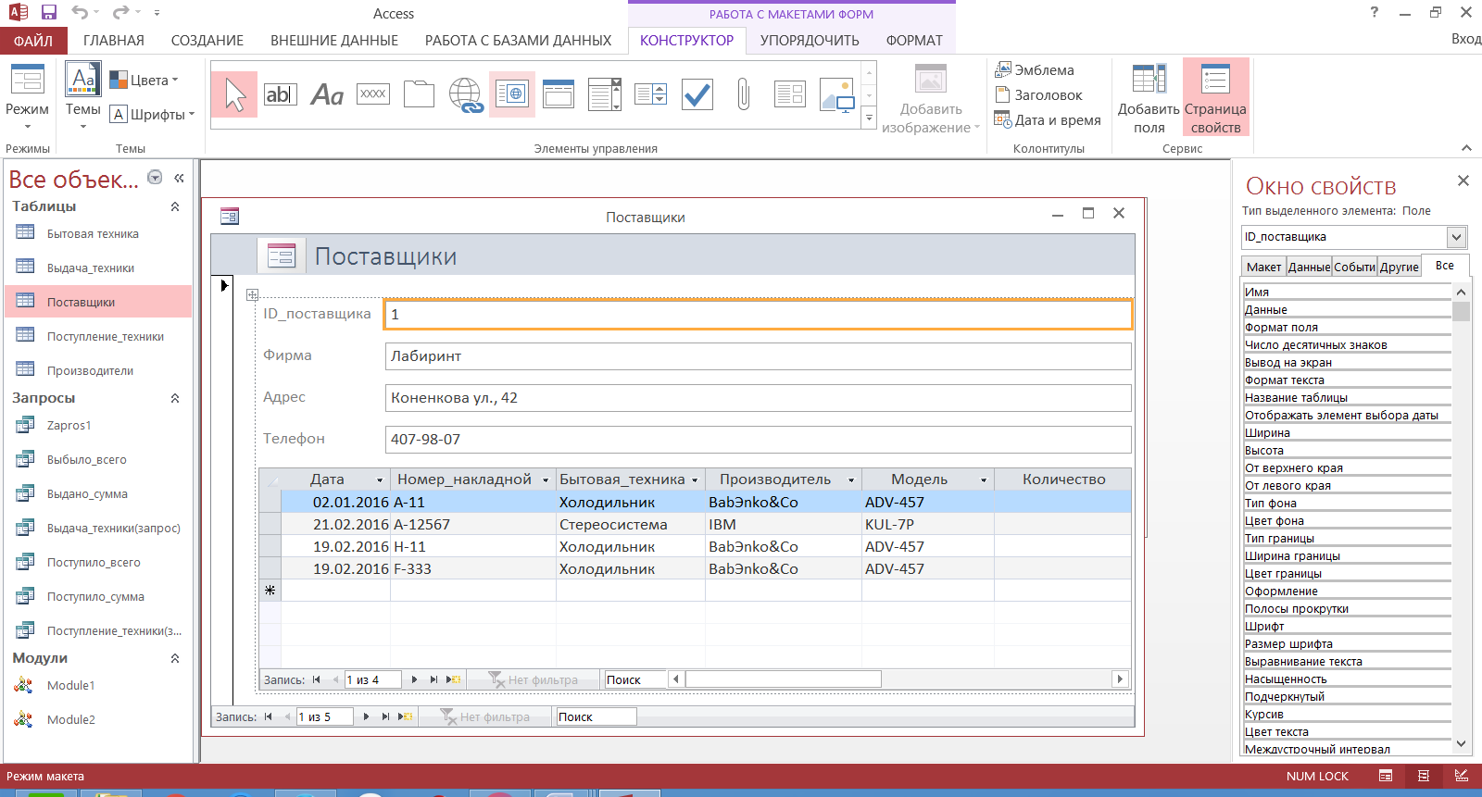Screen dimensions: 1482x797
Task: Pick the Subform control tool
Action: click(790, 94)
